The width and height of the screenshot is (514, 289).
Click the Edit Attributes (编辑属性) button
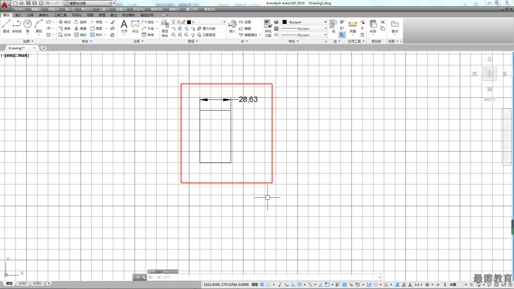(248, 35)
